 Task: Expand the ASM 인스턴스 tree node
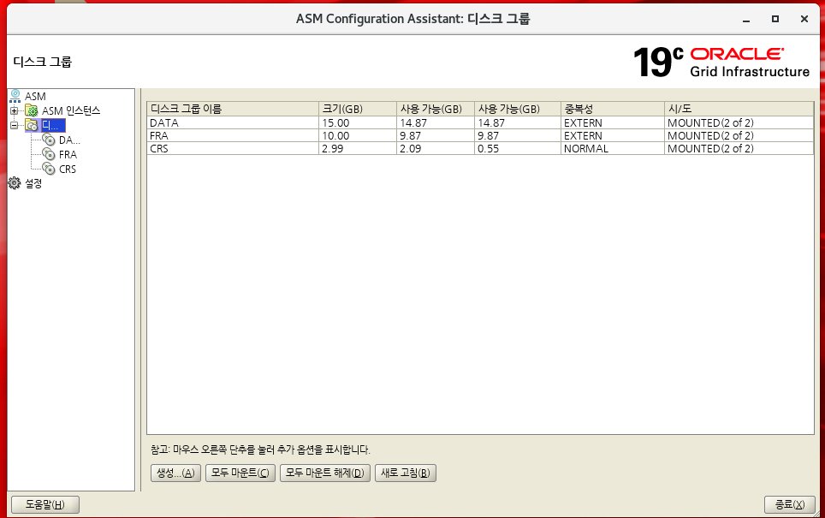(15, 110)
